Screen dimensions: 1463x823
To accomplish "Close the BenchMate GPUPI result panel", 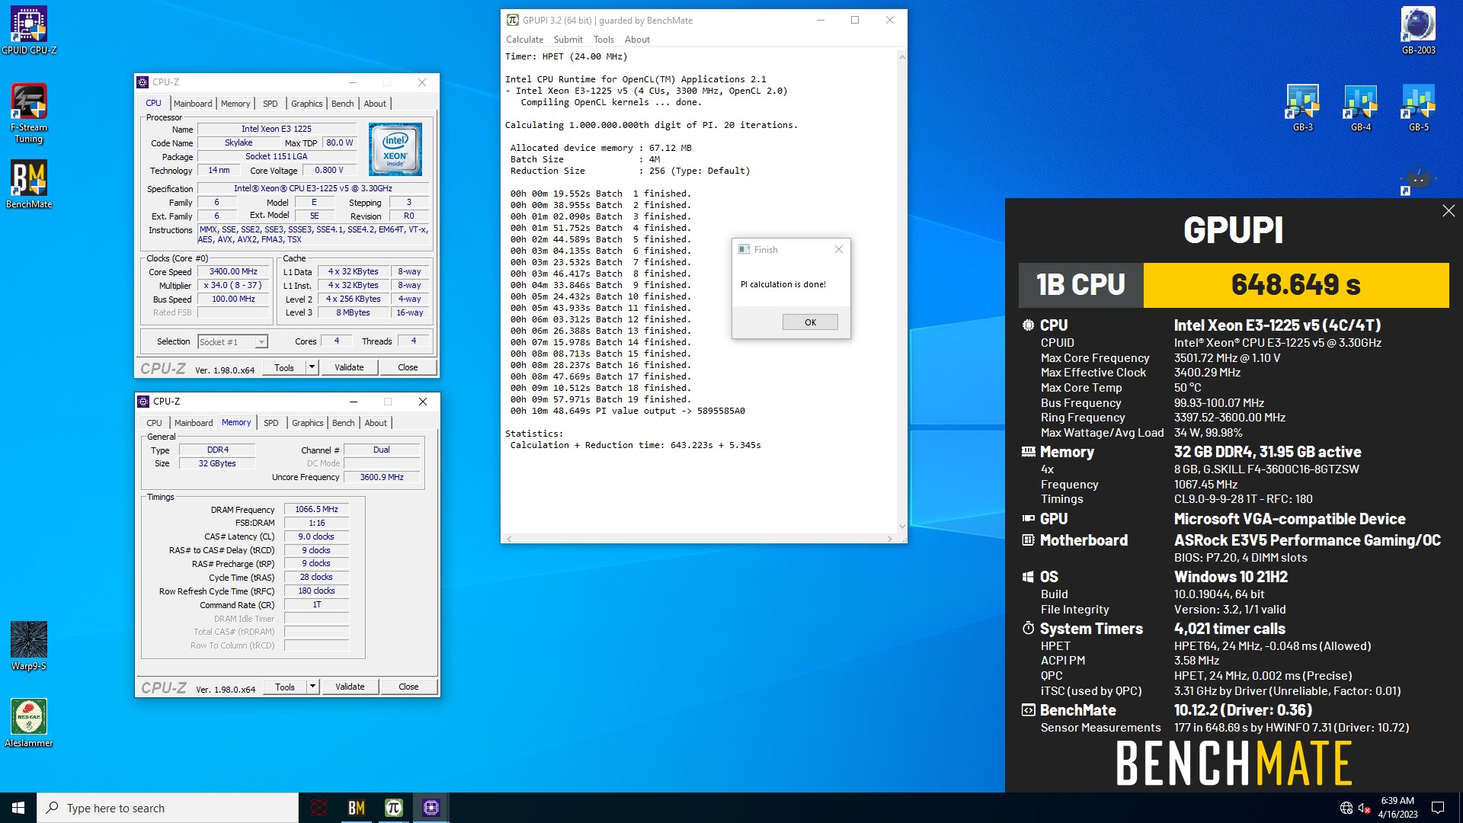I will [1449, 211].
